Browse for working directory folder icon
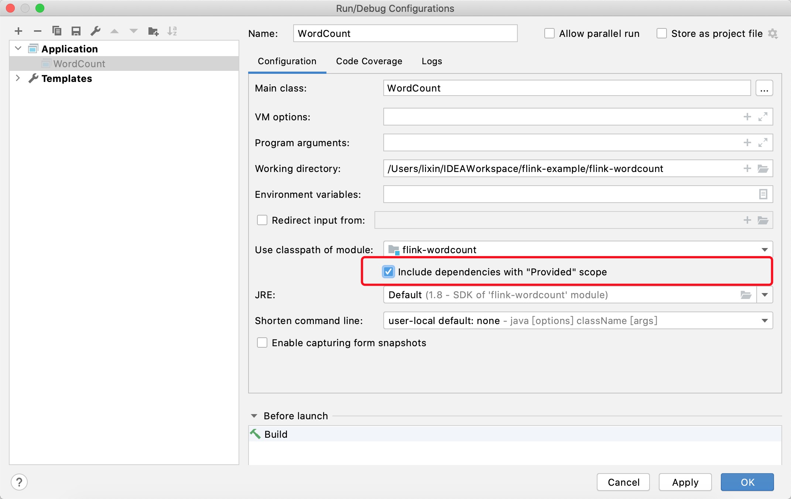Image resolution: width=791 pixels, height=499 pixels. coord(763,169)
